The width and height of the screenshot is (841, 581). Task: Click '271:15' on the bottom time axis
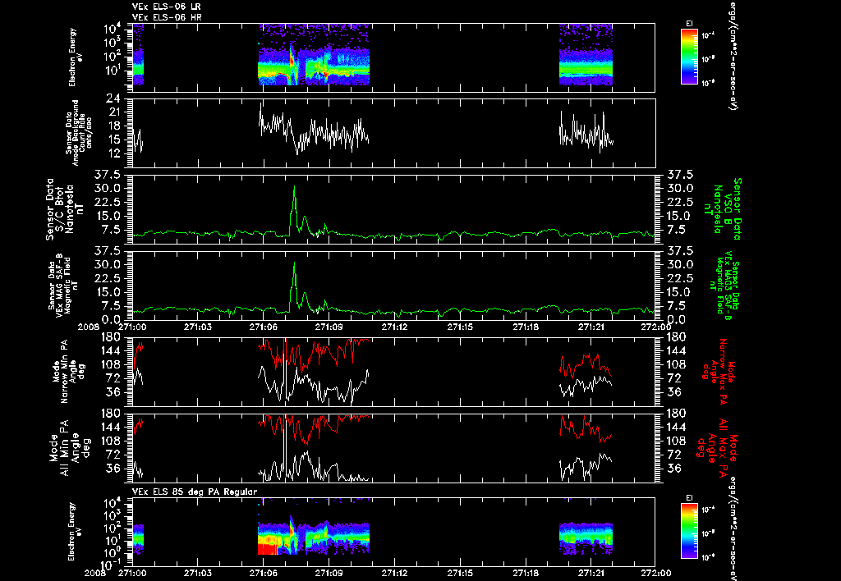[x=460, y=573]
